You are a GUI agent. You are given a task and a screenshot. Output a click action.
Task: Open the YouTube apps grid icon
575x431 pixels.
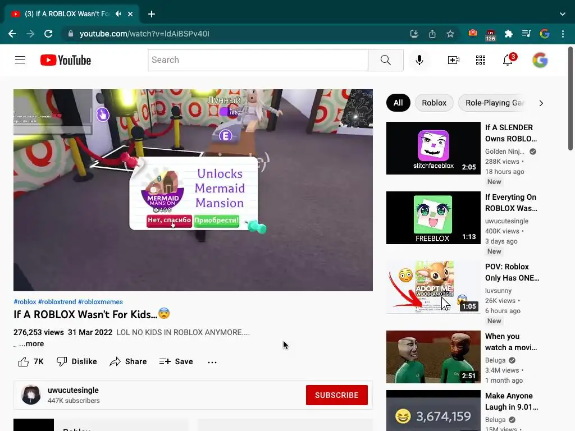point(481,59)
